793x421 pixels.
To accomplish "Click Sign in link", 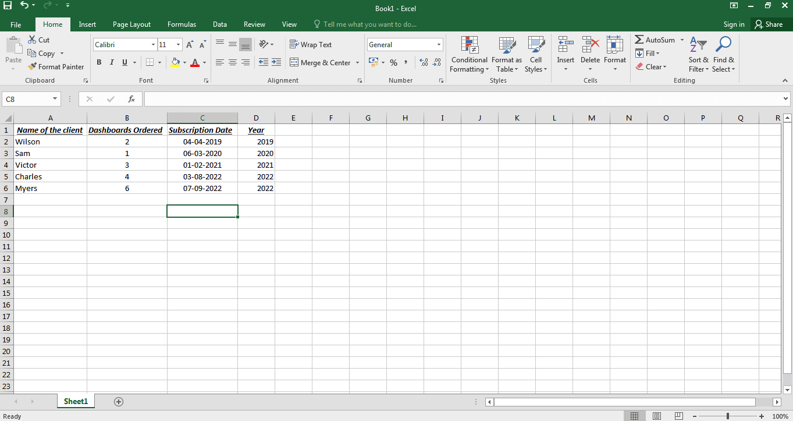I will [x=734, y=24].
